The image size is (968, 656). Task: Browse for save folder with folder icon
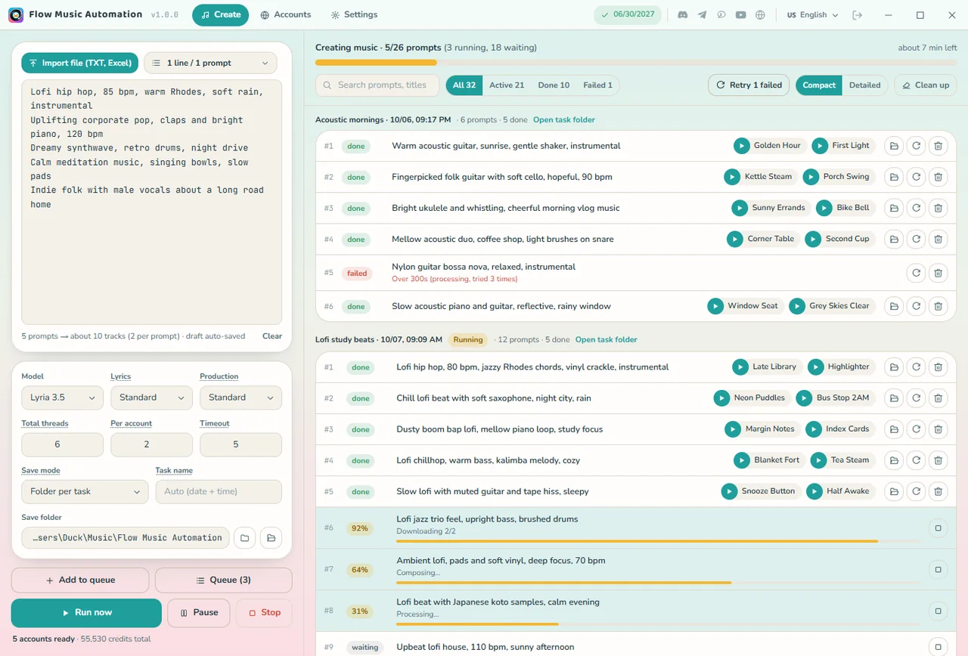tap(244, 538)
